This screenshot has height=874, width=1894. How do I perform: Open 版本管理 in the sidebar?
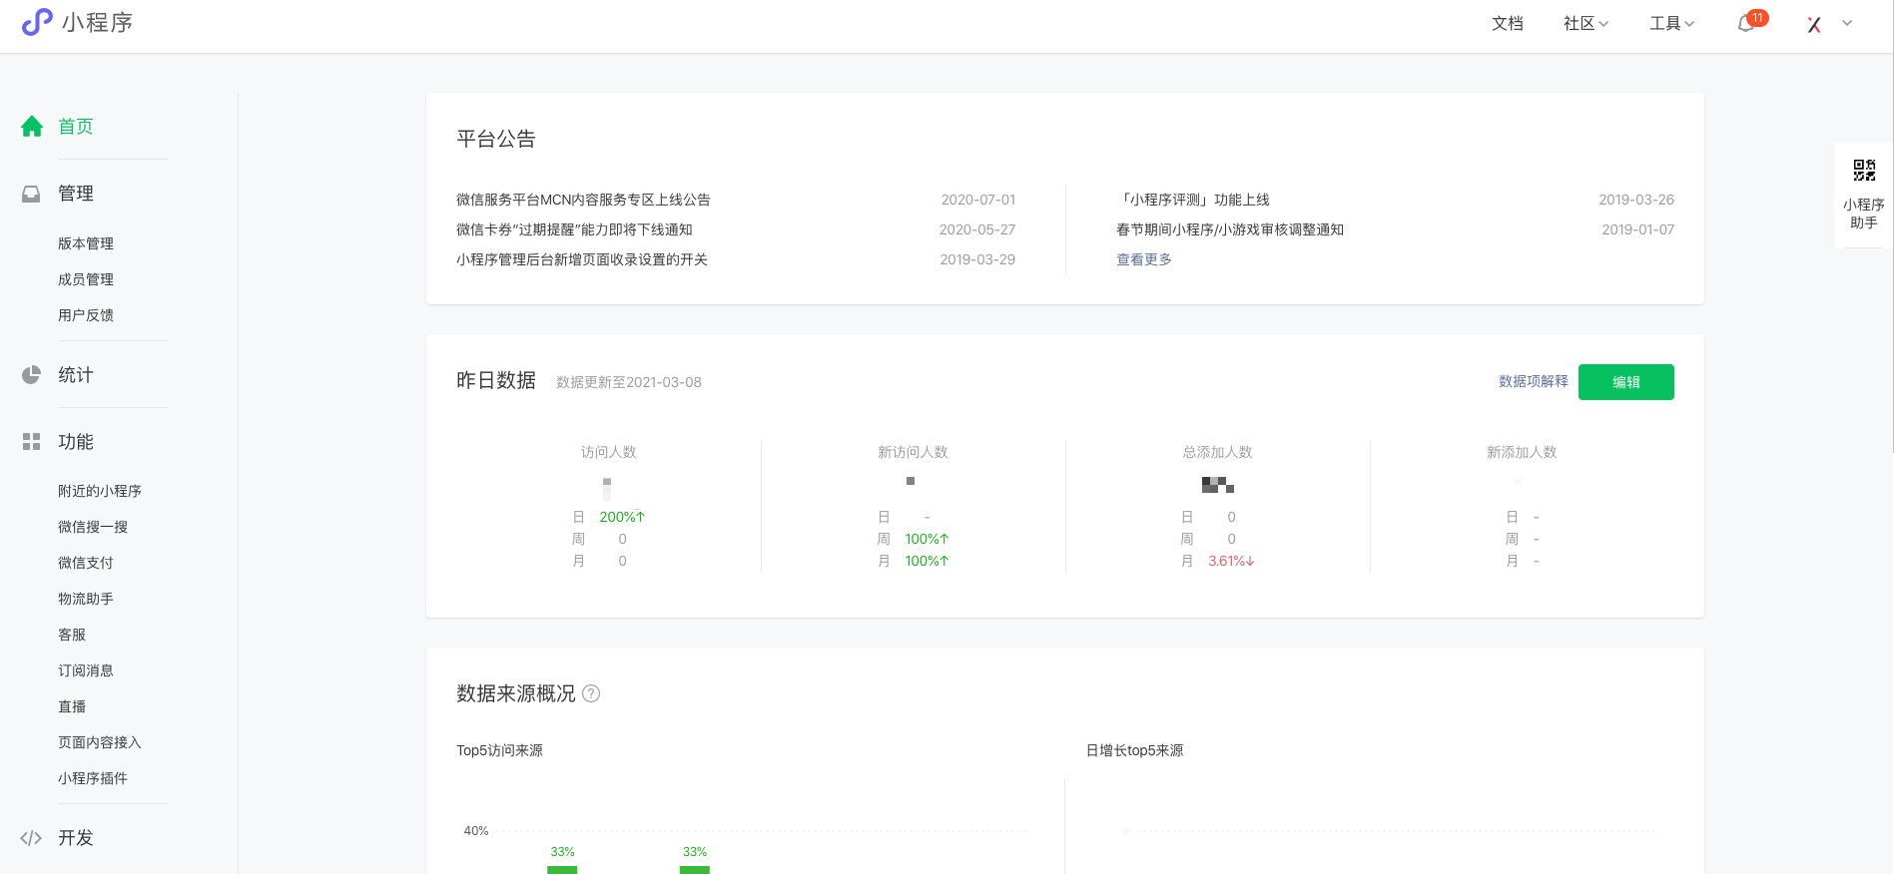[x=86, y=243]
